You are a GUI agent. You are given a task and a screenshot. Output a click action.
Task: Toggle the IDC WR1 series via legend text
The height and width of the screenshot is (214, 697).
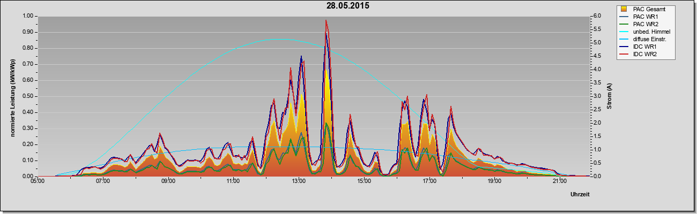(x=644, y=47)
